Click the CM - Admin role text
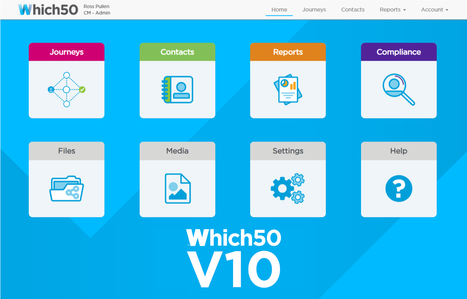This screenshot has height=299, width=467. [97, 13]
